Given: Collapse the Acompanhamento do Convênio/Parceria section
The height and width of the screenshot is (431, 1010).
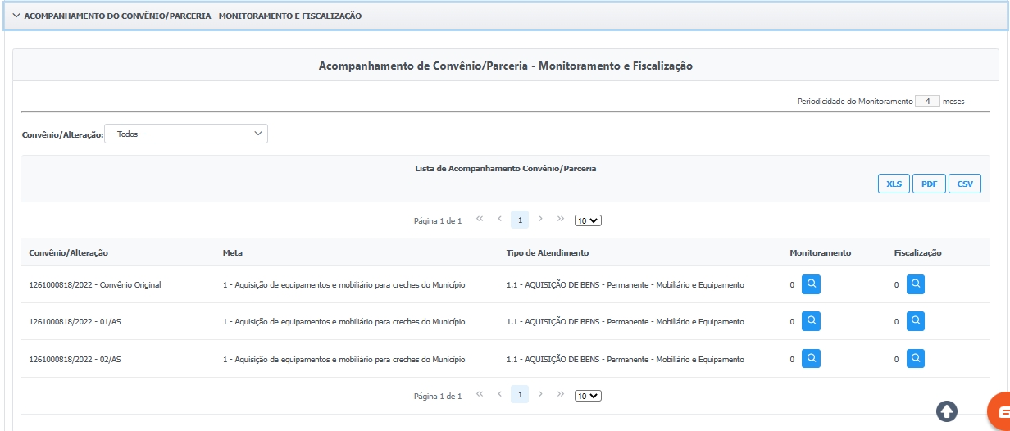Looking at the screenshot, I should click(x=16, y=16).
